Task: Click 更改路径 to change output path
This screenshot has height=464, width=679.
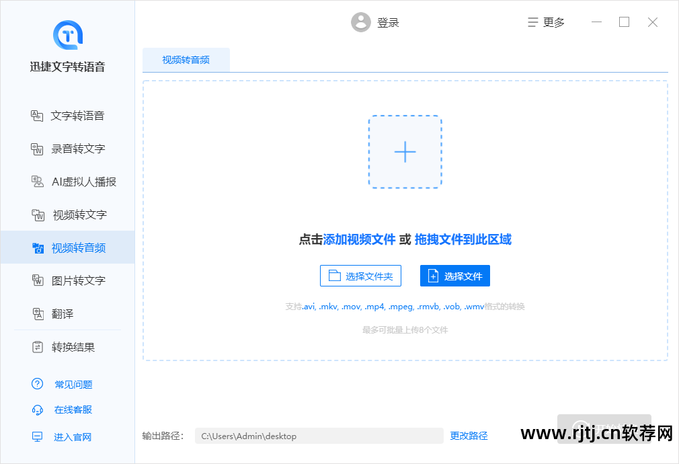Action: (469, 435)
